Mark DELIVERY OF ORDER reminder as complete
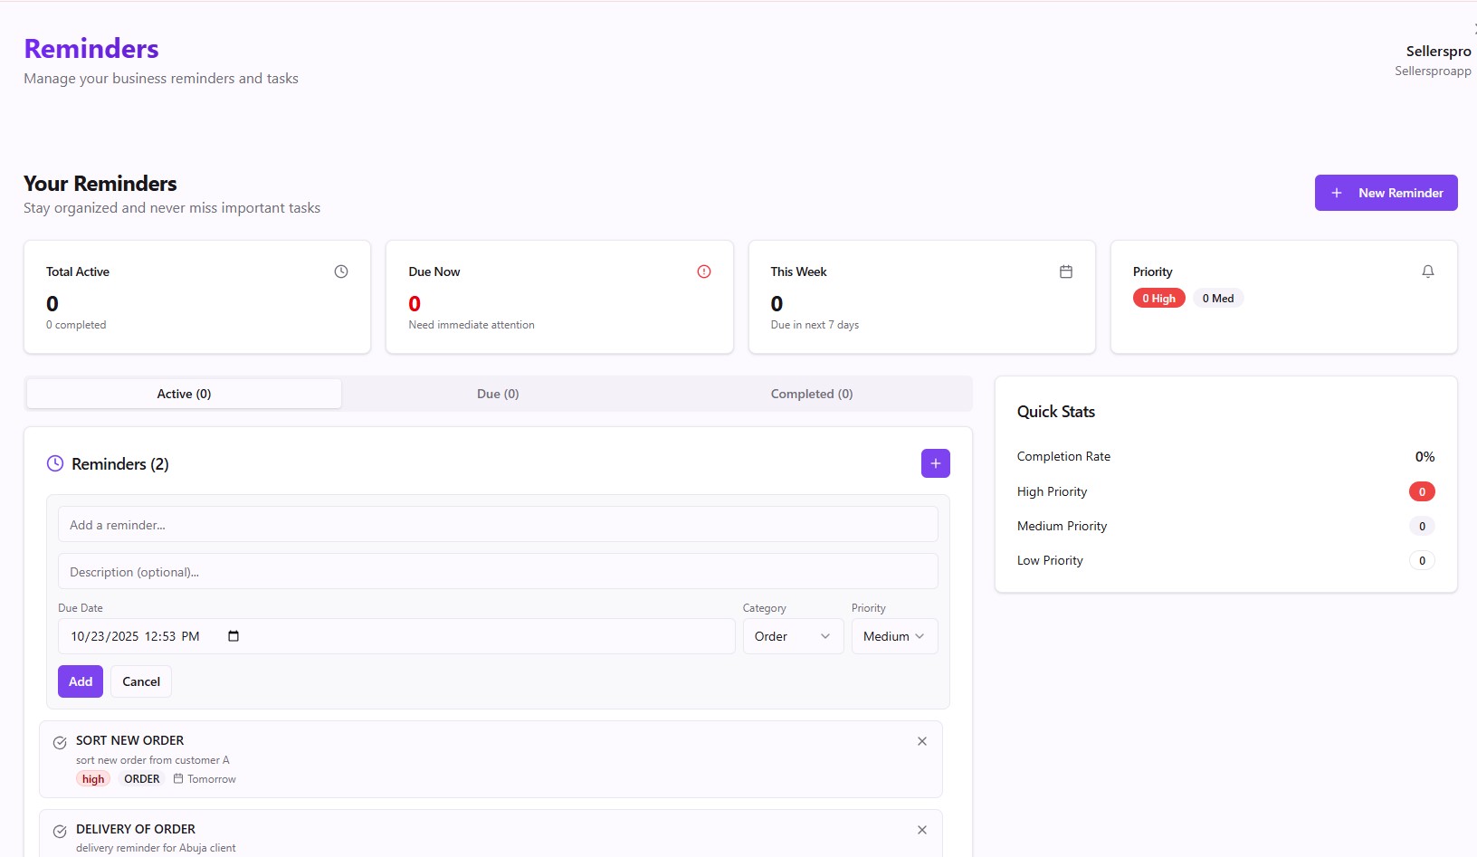Image resolution: width=1477 pixels, height=857 pixels. pyautogui.click(x=60, y=832)
